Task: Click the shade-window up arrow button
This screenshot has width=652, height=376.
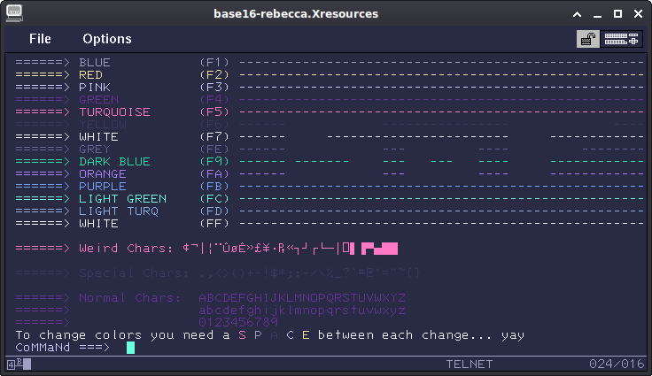Action: 578,14
